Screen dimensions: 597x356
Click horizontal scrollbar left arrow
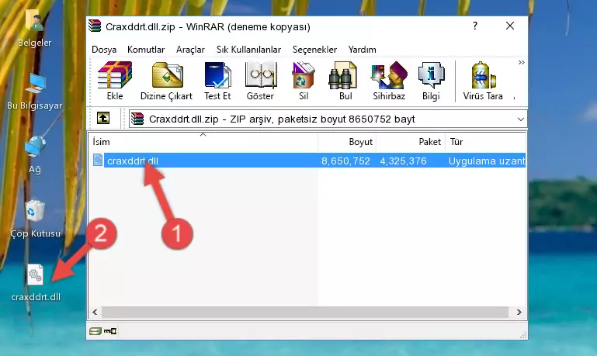(95, 312)
